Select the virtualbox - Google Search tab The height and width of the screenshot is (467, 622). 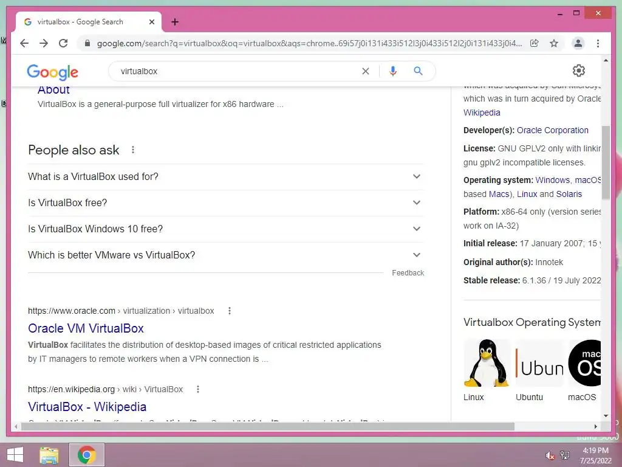pos(89,22)
